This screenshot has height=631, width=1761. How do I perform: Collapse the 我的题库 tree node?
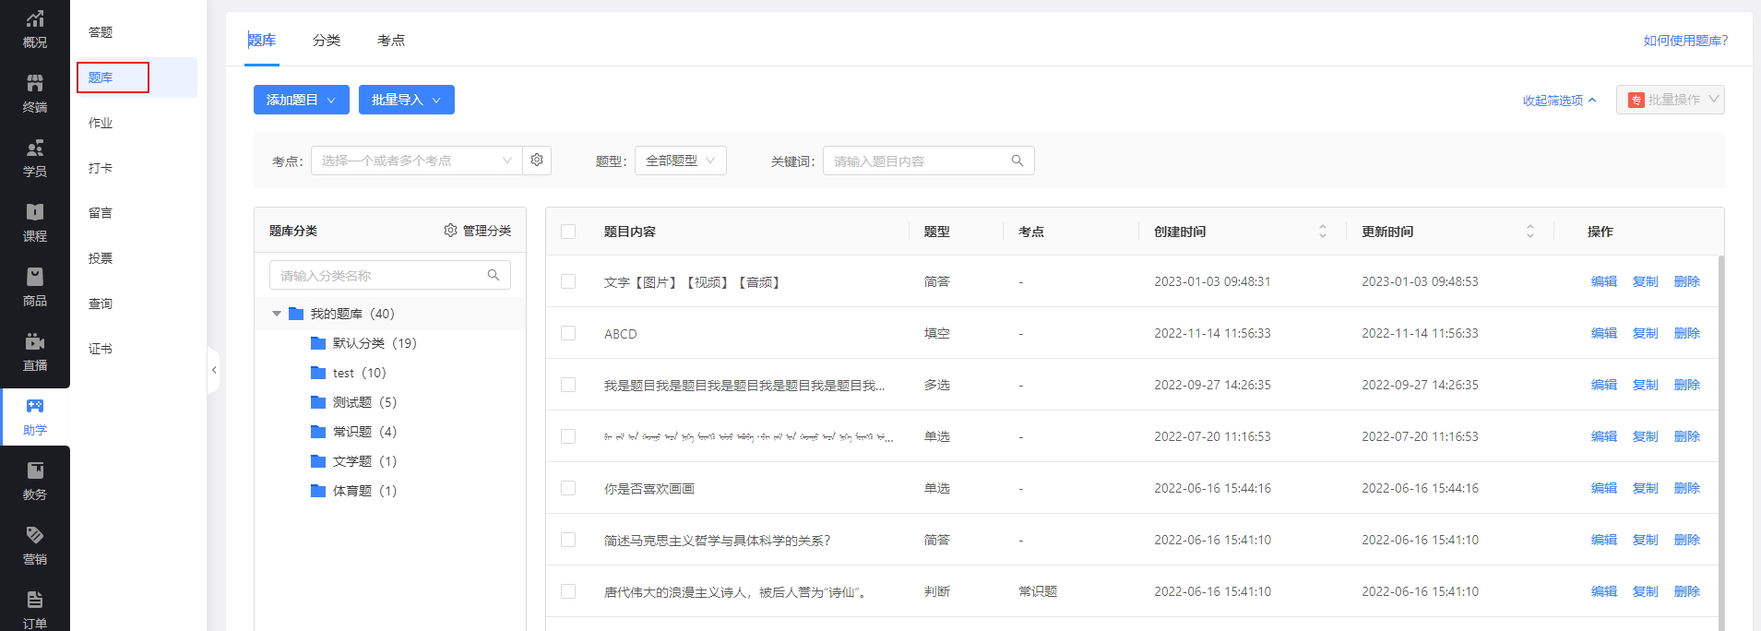pyautogui.click(x=277, y=314)
